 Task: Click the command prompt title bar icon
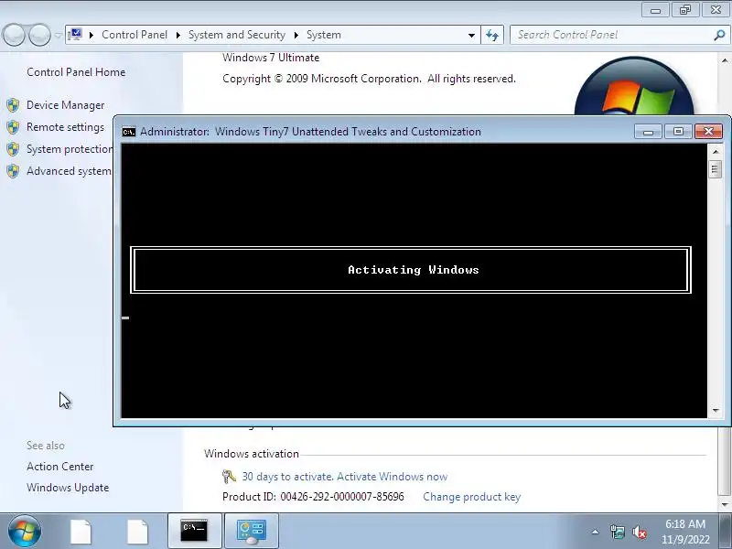[x=129, y=132]
